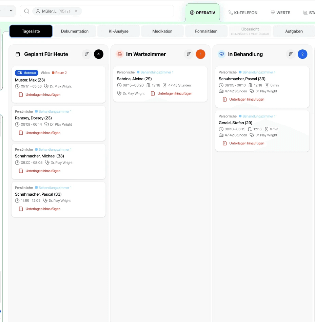This screenshot has width=315, height=324.
Task: Click clock icon beside 08:10 - 08:15
Action: (221, 129)
